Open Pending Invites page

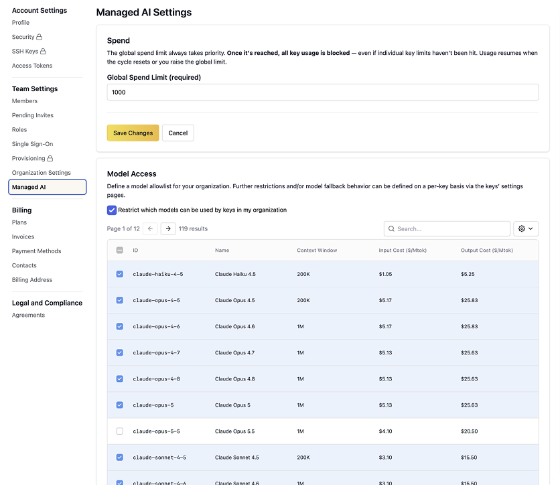33,115
